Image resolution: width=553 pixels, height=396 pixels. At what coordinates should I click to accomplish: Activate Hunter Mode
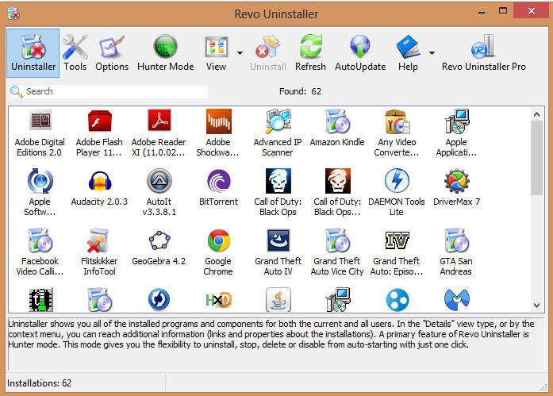click(x=165, y=52)
